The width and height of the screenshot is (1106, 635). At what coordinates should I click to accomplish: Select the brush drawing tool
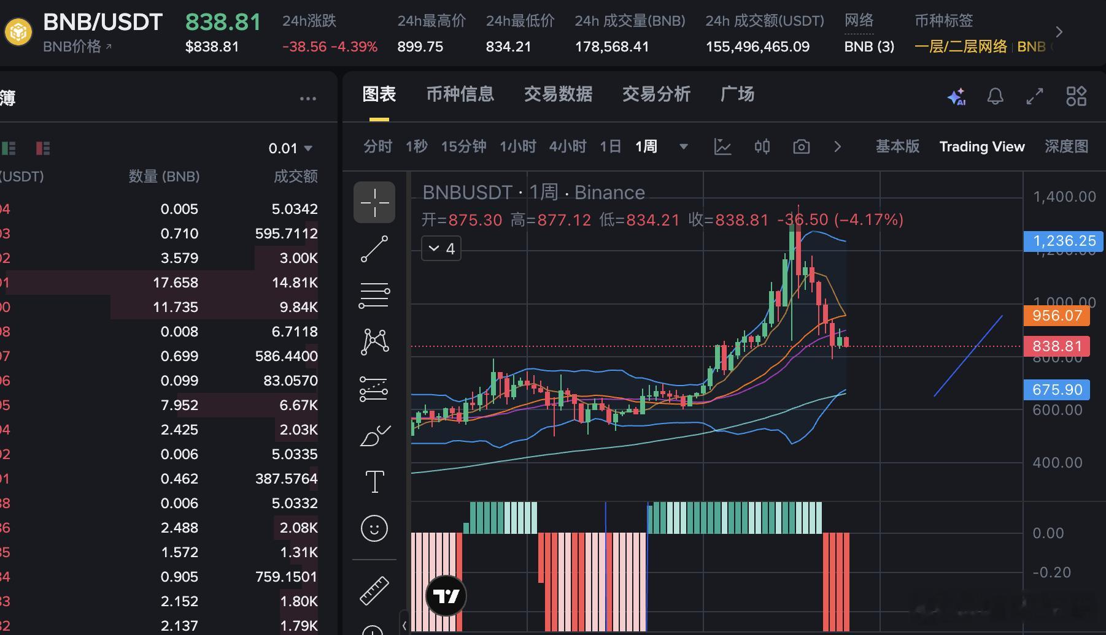[374, 436]
